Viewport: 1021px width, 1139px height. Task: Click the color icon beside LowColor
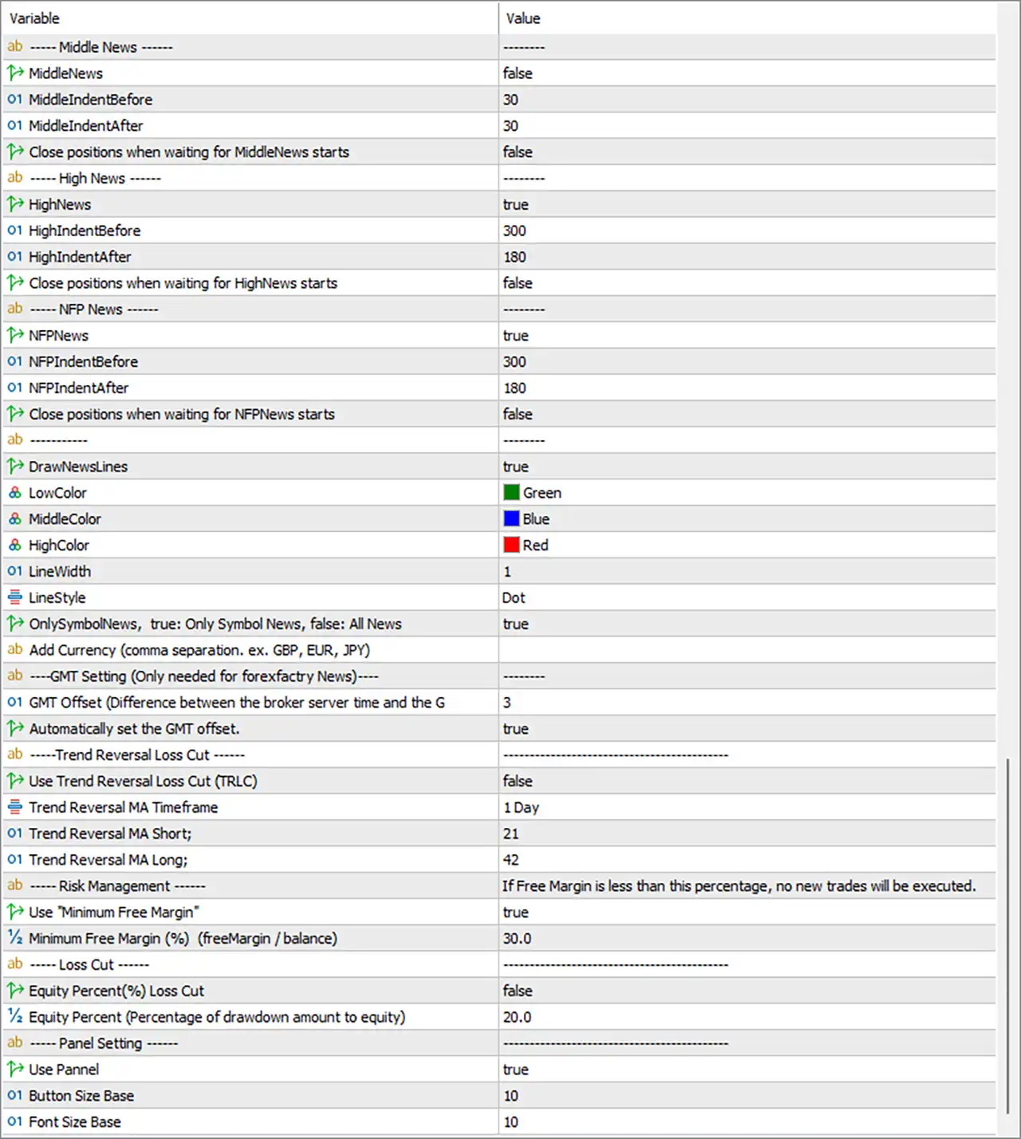[x=15, y=492]
